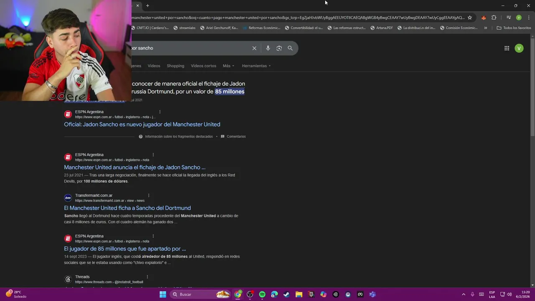Show hidden system tray icons
Viewport: 535px width, 301px height.
click(x=464, y=294)
